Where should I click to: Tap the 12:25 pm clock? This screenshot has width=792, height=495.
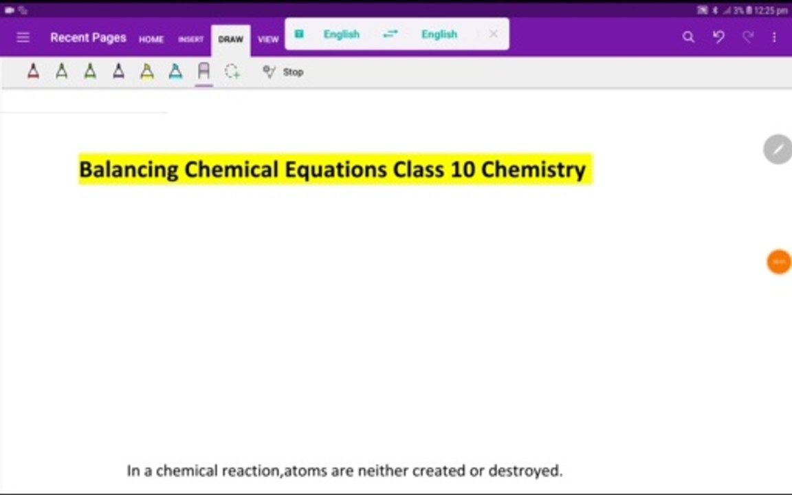[x=770, y=10]
